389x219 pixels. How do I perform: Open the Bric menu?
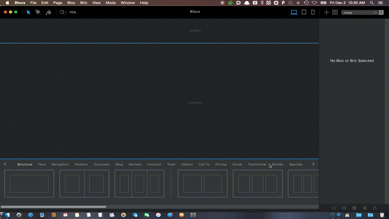click(x=84, y=3)
